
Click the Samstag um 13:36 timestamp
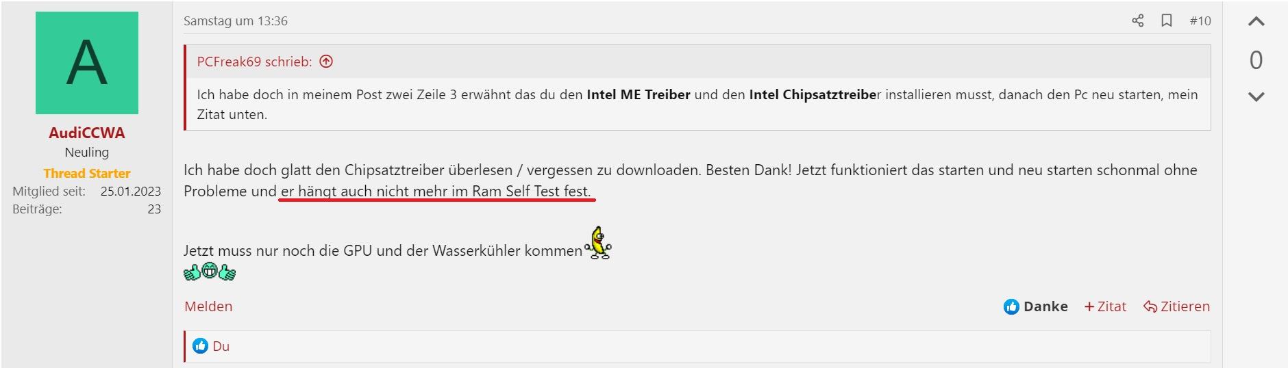click(x=236, y=21)
